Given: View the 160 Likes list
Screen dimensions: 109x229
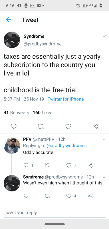Looking at the screenshot, I should click(43, 113).
